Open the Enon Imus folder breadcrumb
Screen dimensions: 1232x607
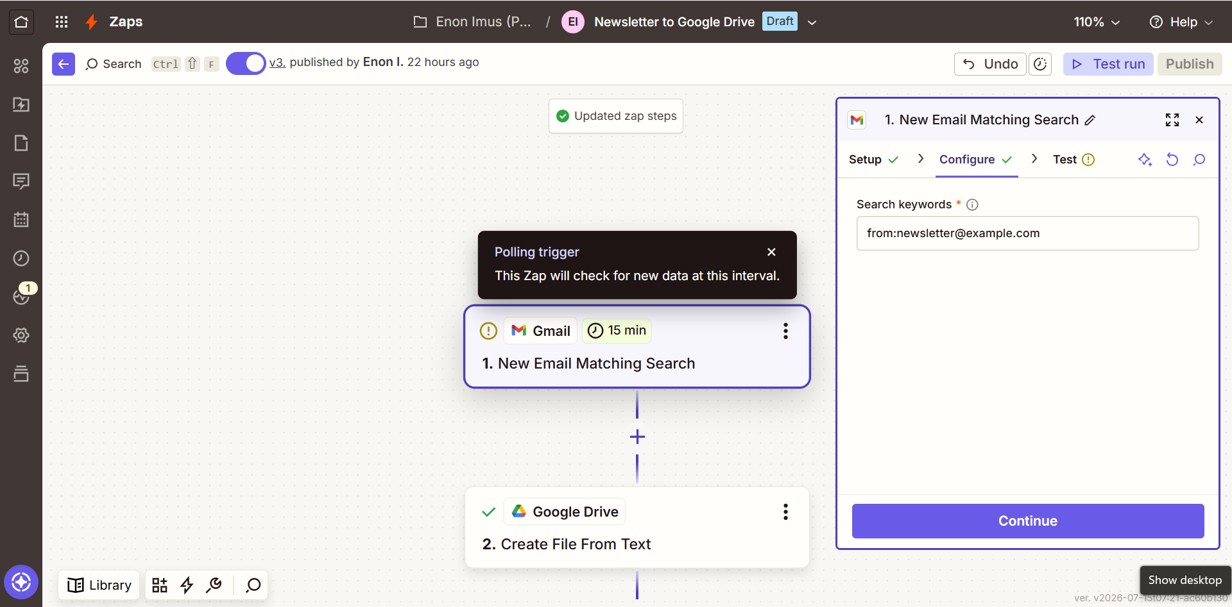point(473,22)
